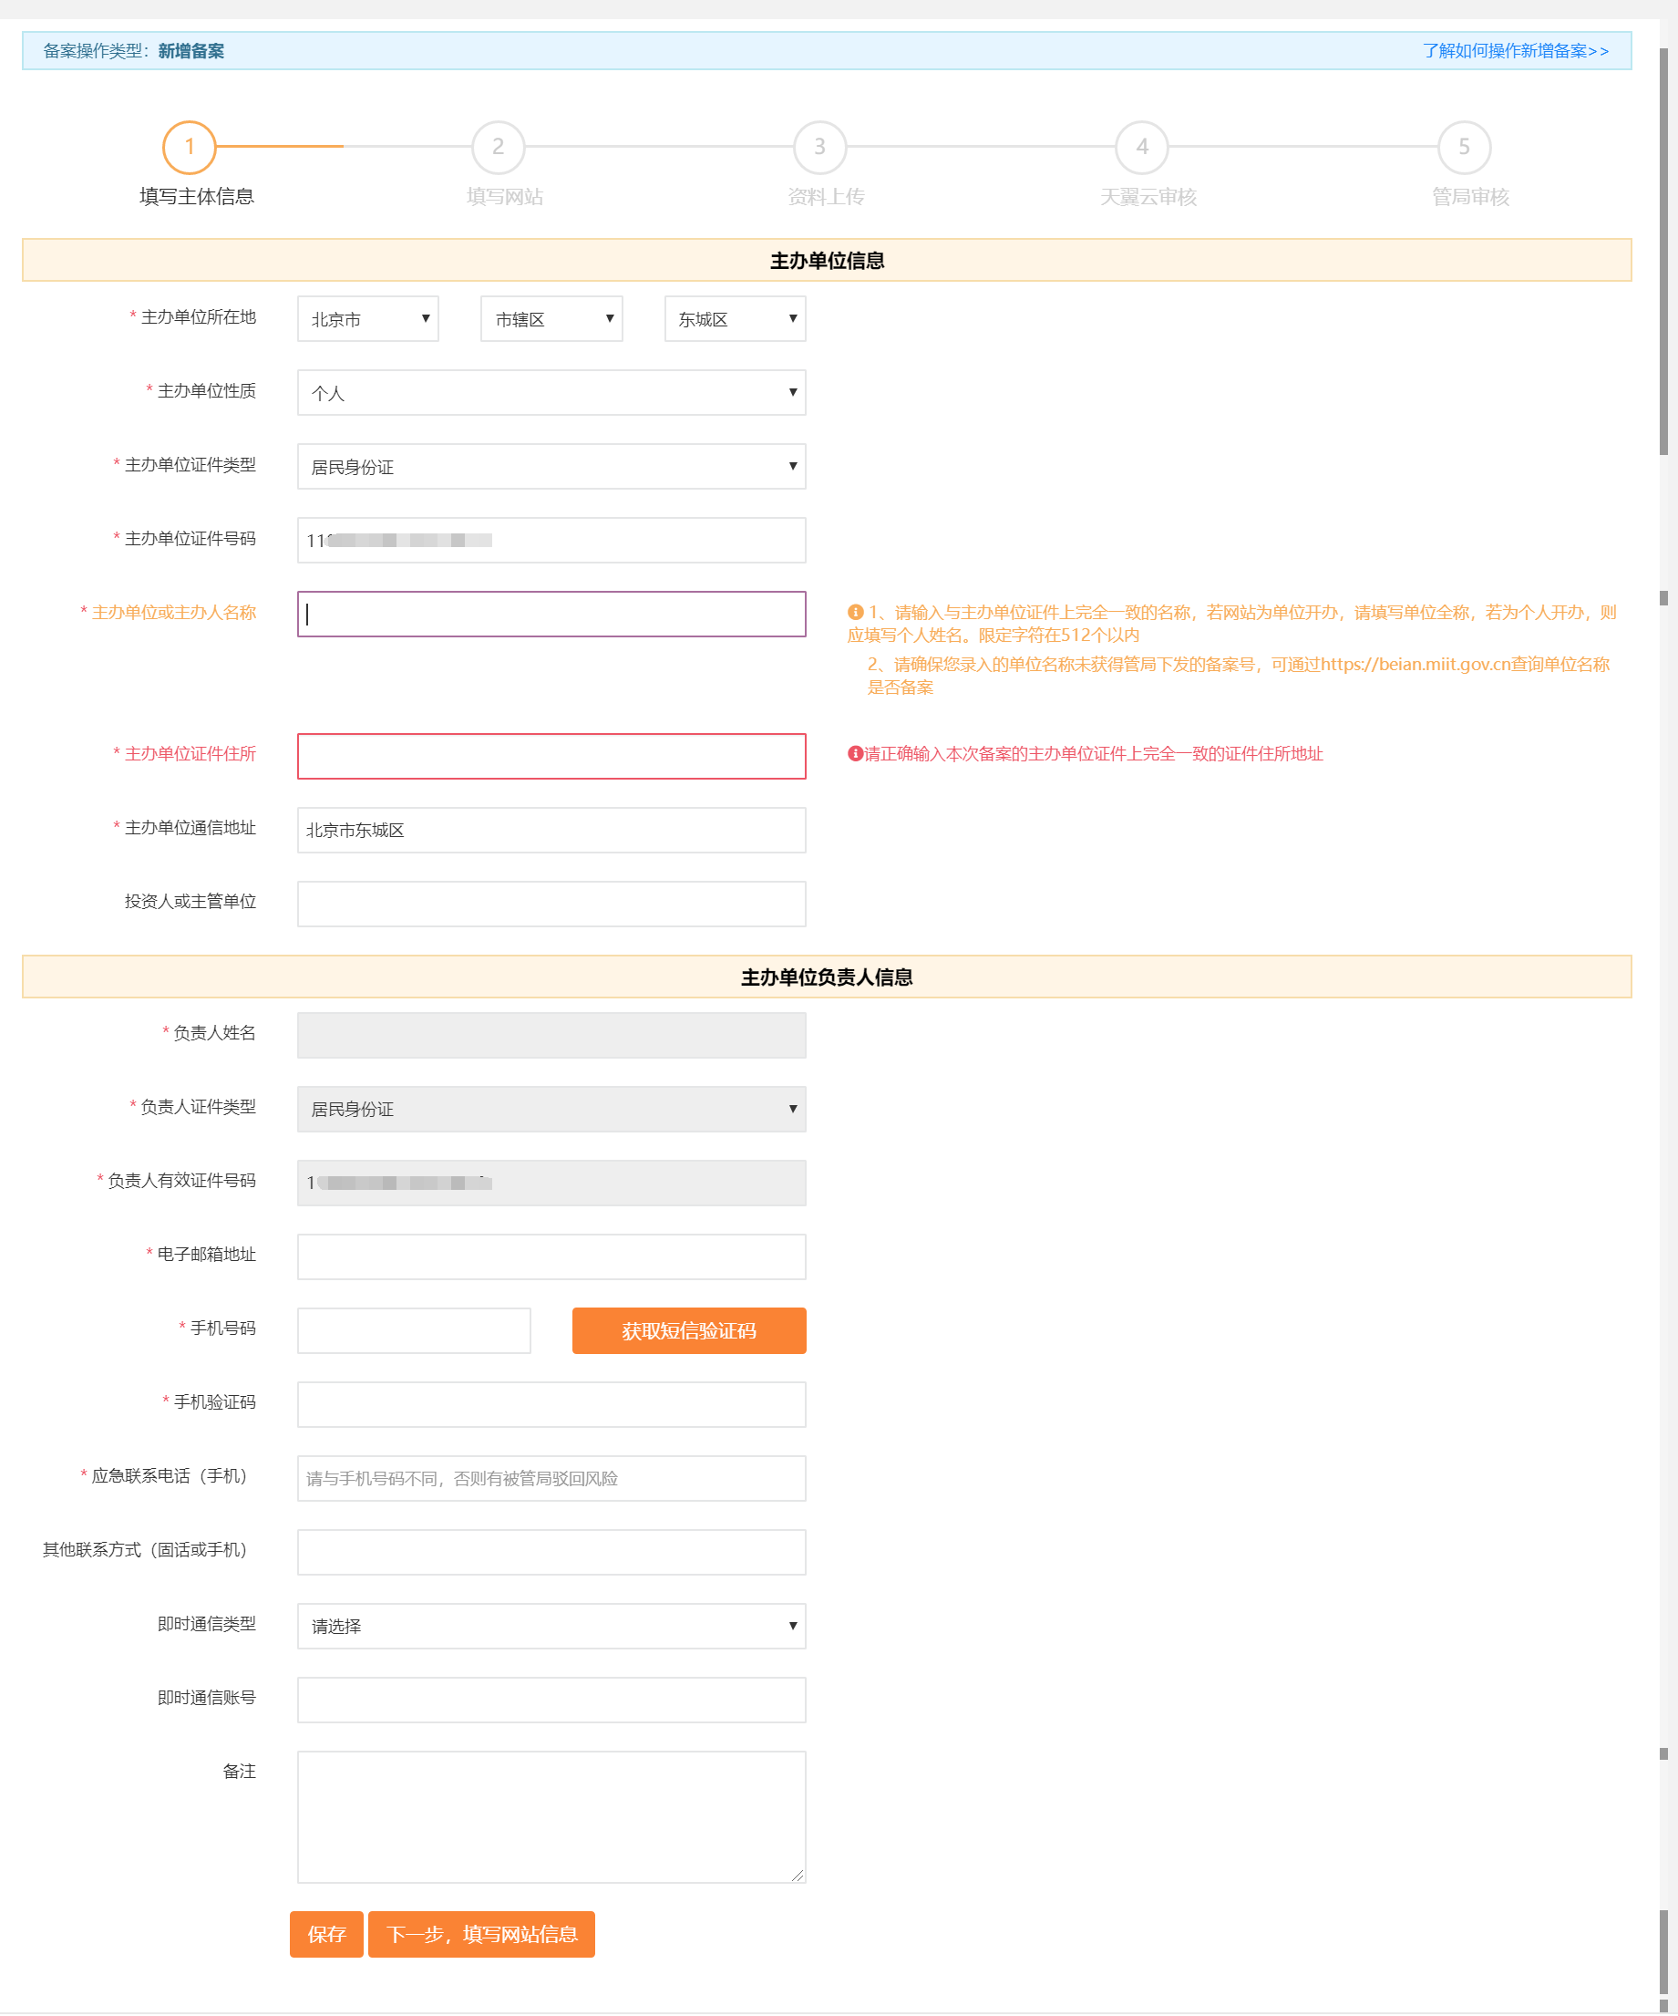Click the 备注 textarea resize handle
Screen dimensions: 1678x2016
(x=798, y=1875)
